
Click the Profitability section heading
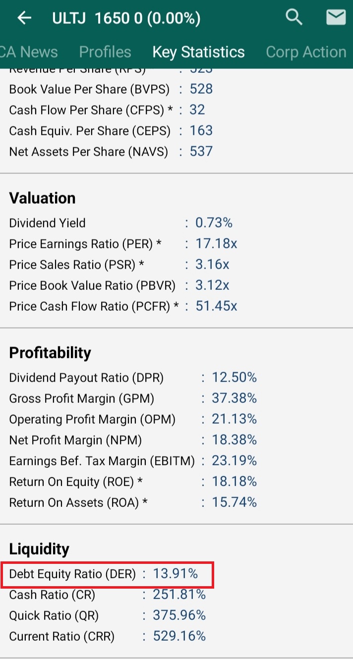click(50, 352)
